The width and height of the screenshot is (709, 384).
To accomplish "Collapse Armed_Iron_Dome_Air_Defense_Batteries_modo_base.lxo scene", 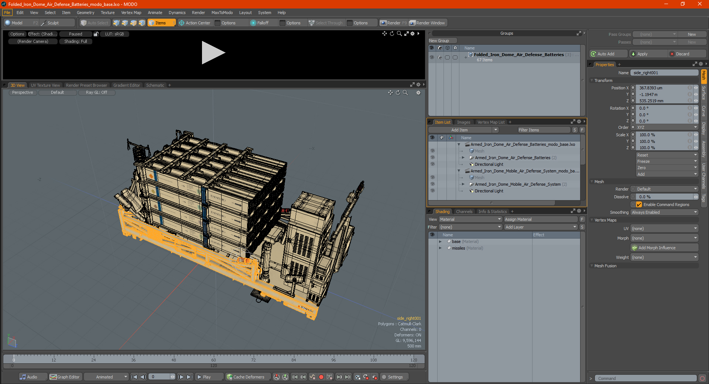I will click(459, 144).
